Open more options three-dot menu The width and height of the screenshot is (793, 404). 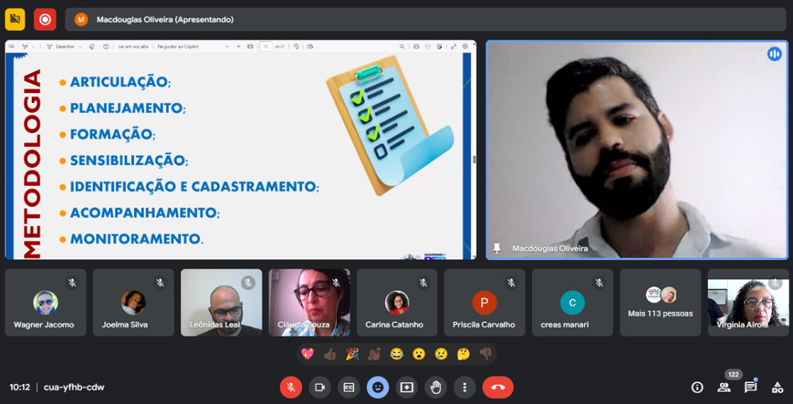[464, 387]
